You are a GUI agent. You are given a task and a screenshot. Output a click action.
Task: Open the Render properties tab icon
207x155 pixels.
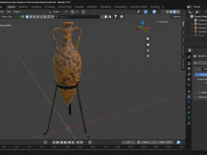point(189,63)
